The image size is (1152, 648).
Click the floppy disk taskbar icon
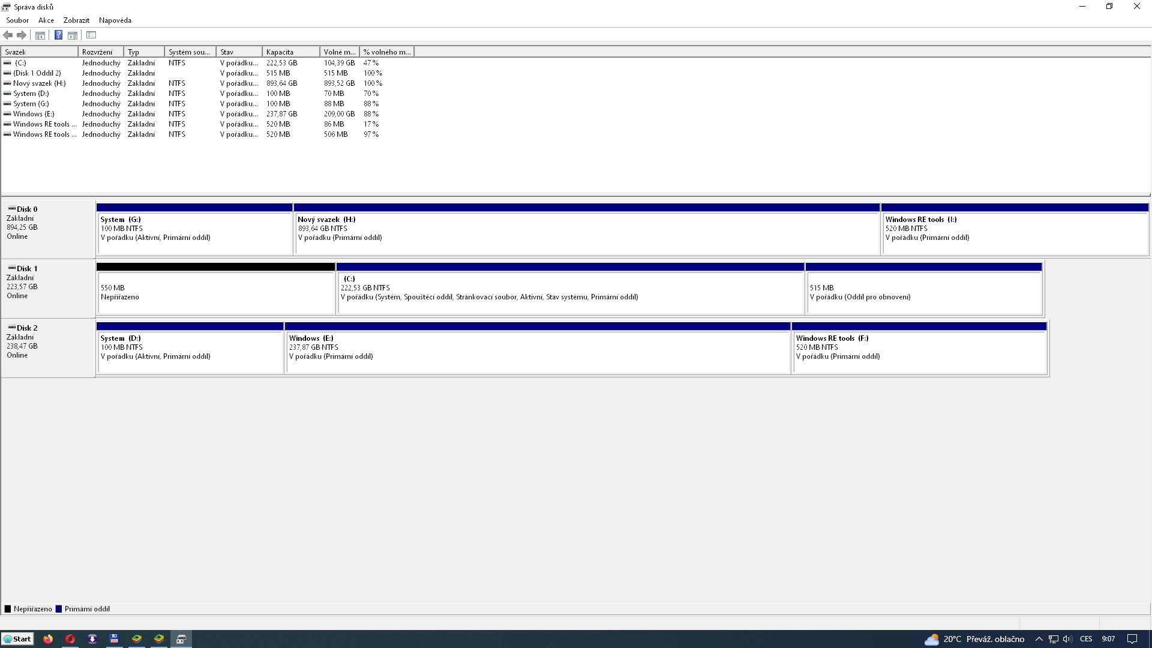[x=114, y=639]
